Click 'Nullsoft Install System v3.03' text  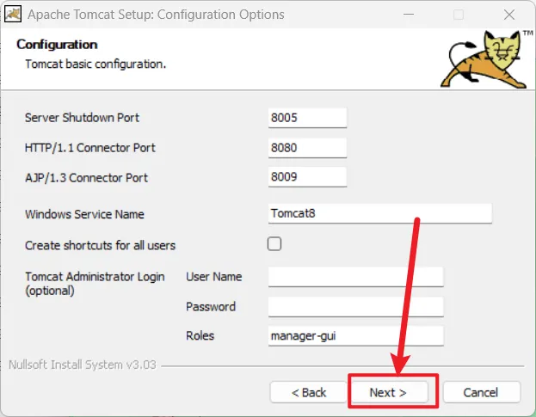(x=83, y=365)
